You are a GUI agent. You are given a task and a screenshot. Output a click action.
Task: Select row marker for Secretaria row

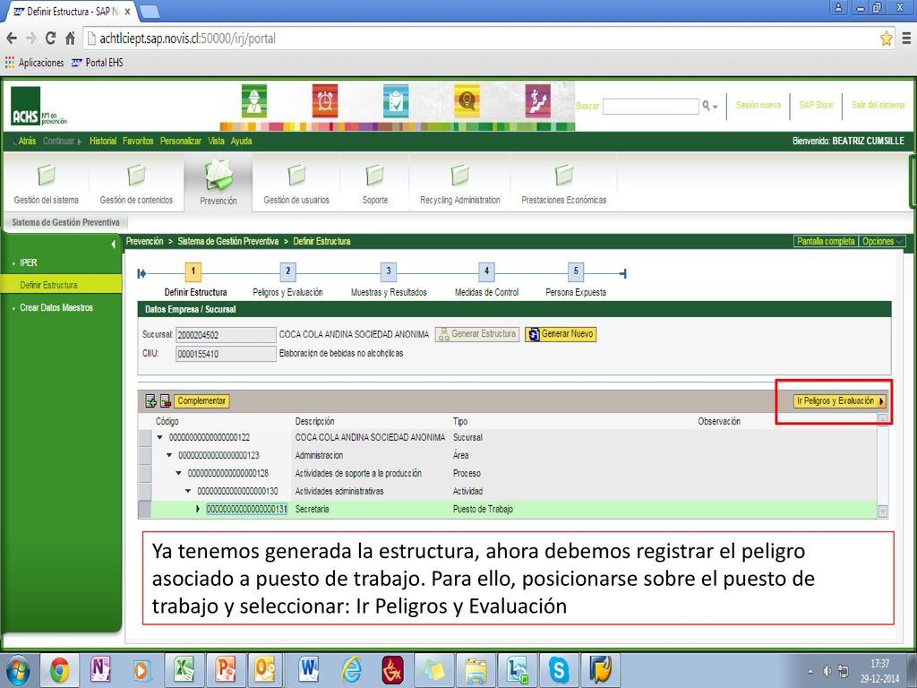click(144, 509)
